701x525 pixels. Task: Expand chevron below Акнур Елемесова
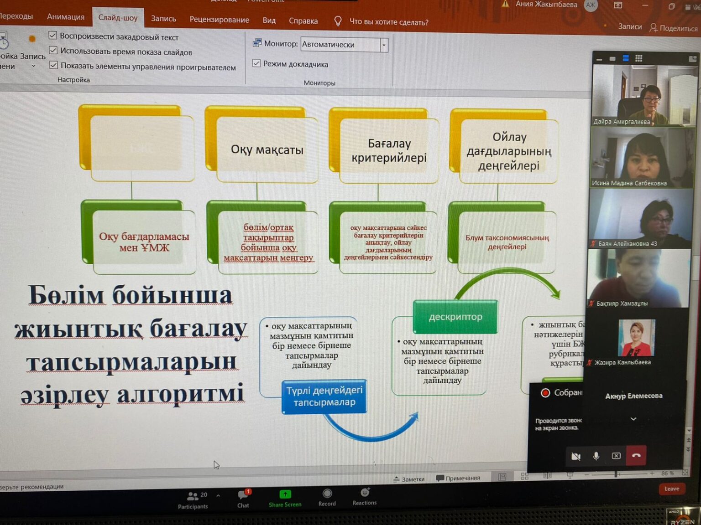coord(633,419)
